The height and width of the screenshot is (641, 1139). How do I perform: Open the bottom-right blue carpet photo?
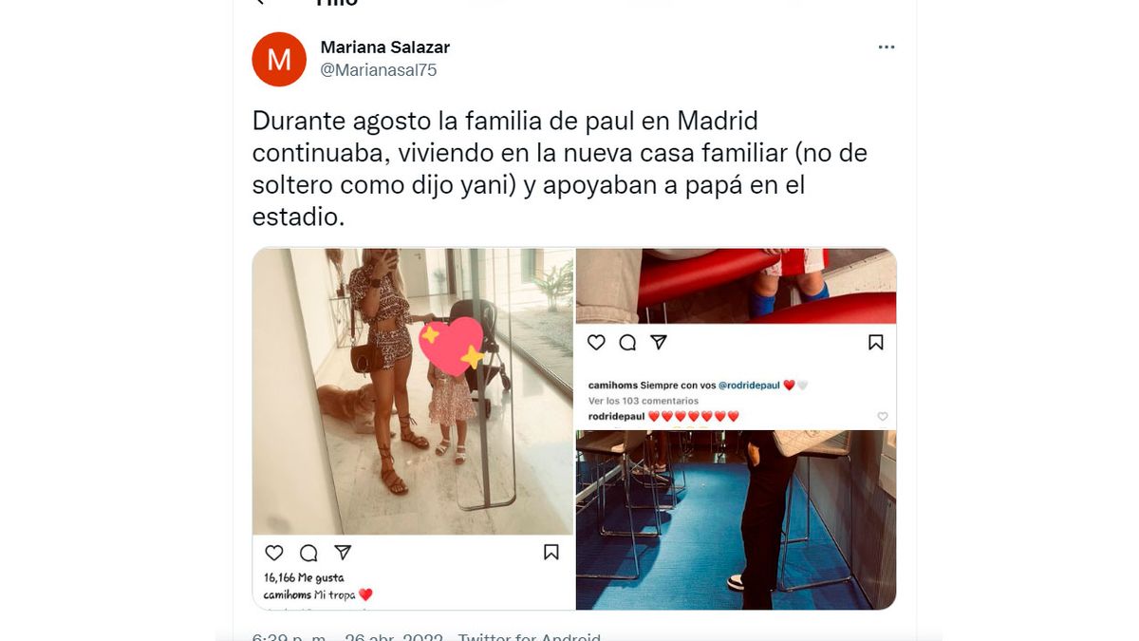pyautogui.click(x=737, y=519)
